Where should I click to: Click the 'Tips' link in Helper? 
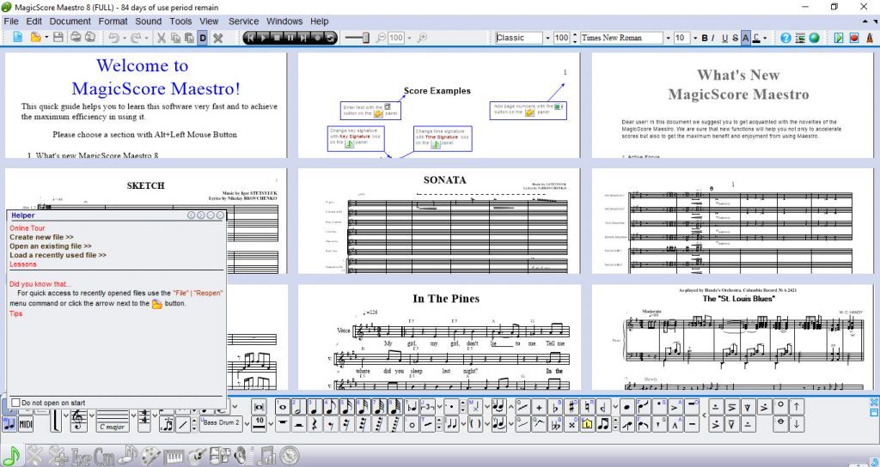pos(15,313)
